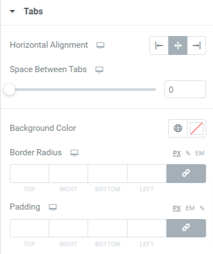Viewport: 213px width, 254px height.
Task: Set horizontal alignment to left
Action: tap(159, 45)
